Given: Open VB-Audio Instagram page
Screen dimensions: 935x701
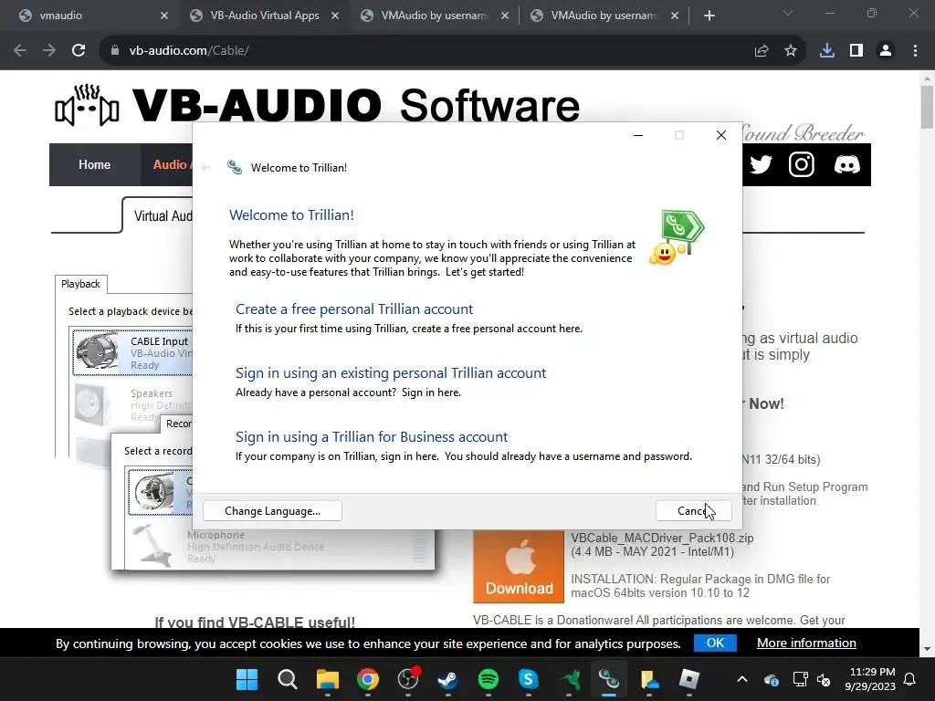Looking at the screenshot, I should [x=802, y=164].
